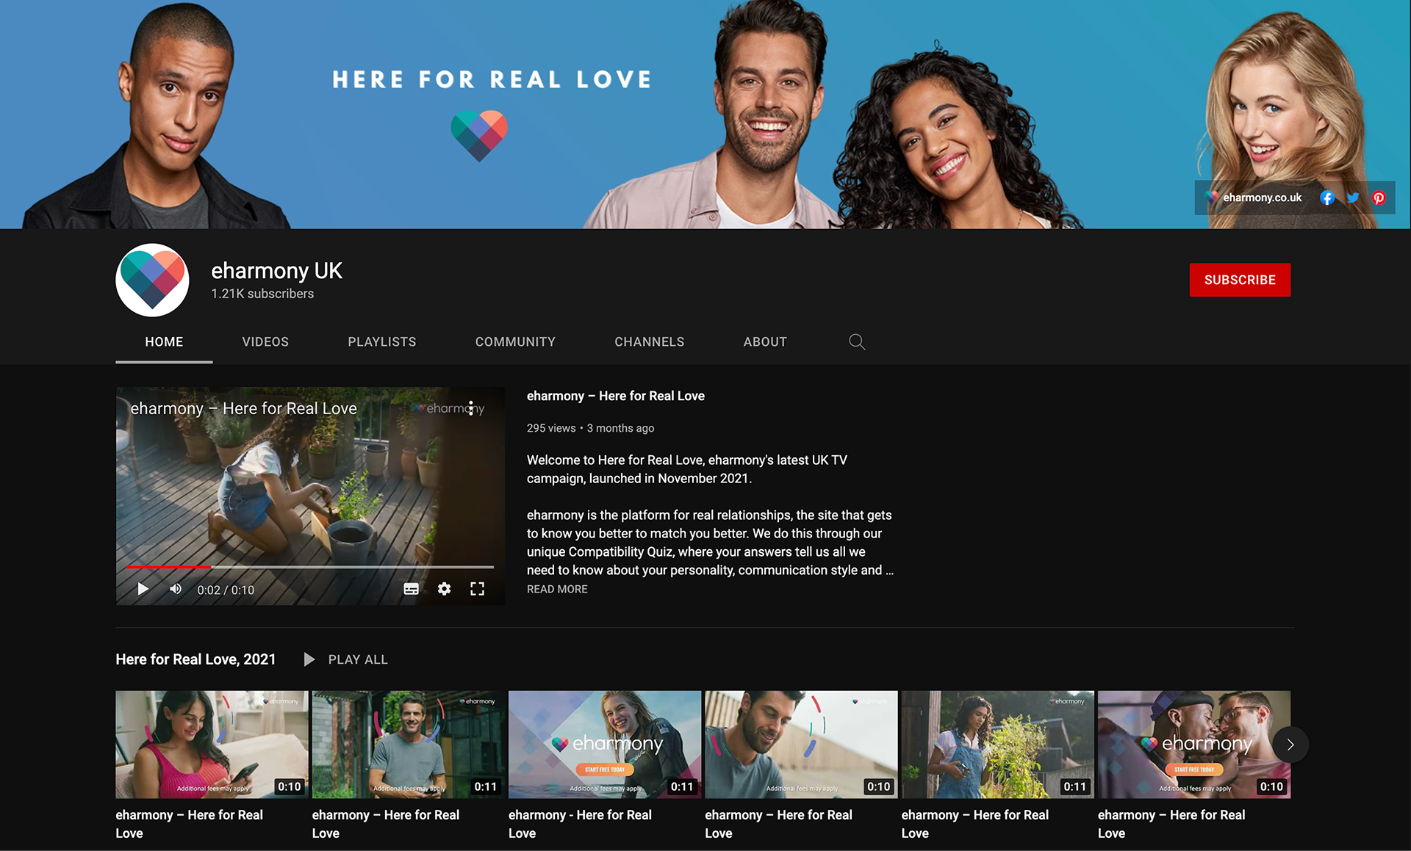Screen dimensions: 1411x851
Task: Open the first playlist video title link
Action: pos(190,824)
